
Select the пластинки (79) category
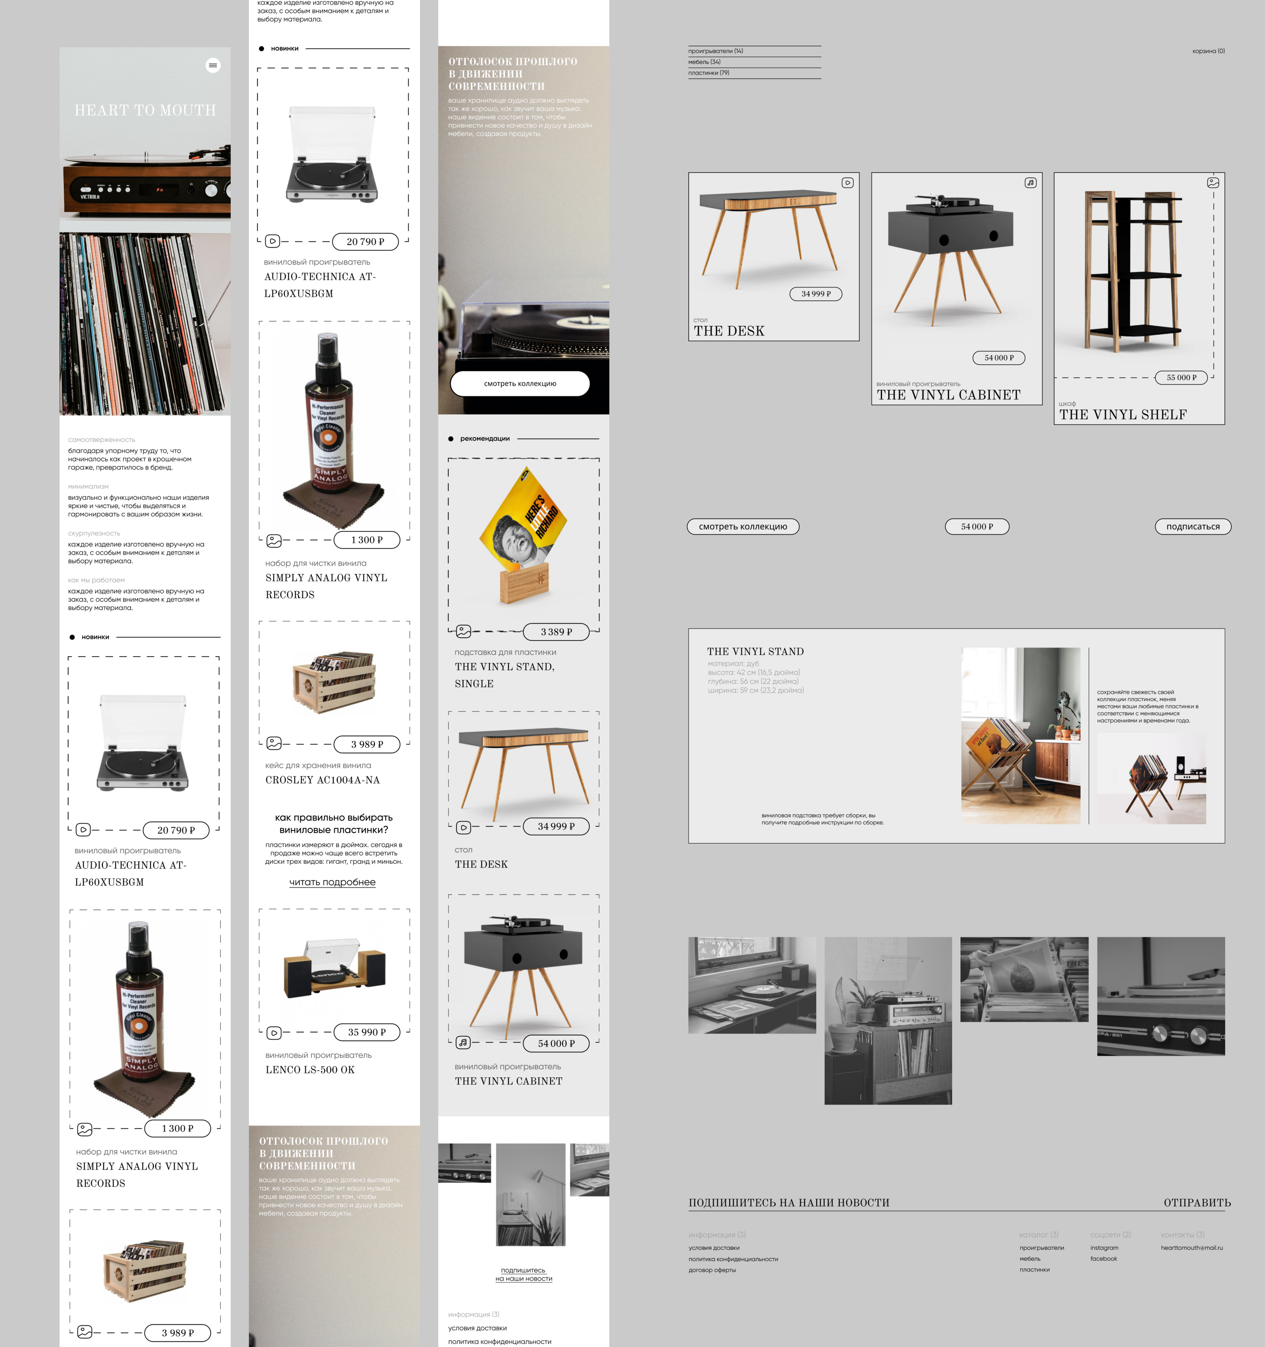[x=709, y=73]
